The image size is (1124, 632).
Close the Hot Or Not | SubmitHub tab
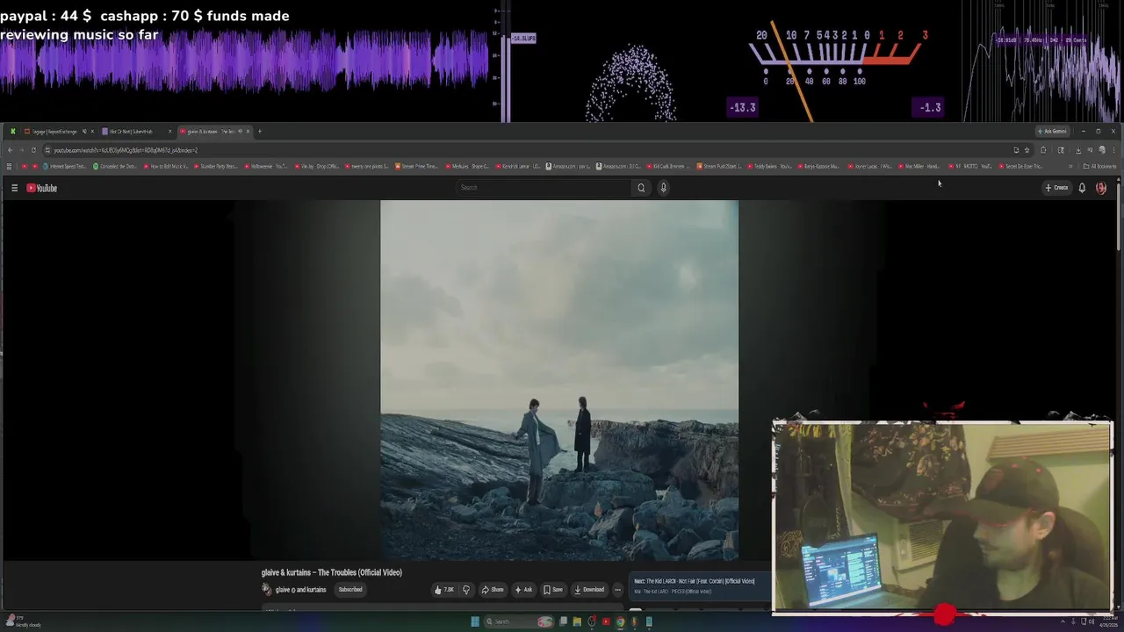[169, 132]
